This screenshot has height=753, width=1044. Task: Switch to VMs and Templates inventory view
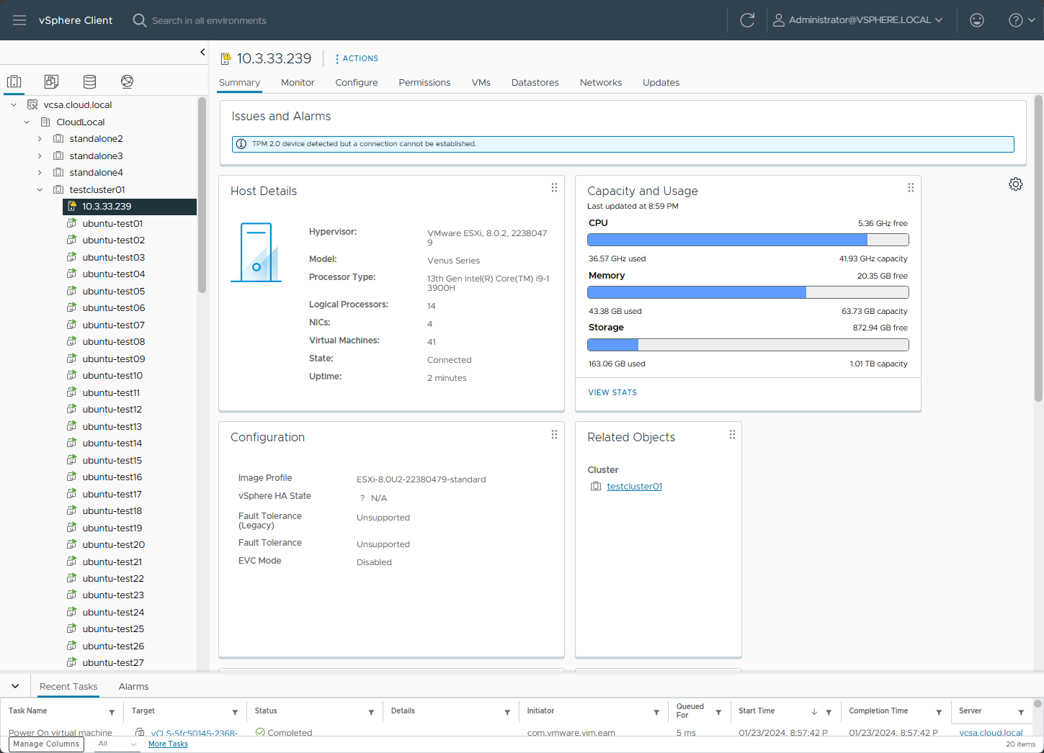click(x=51, y=81)
